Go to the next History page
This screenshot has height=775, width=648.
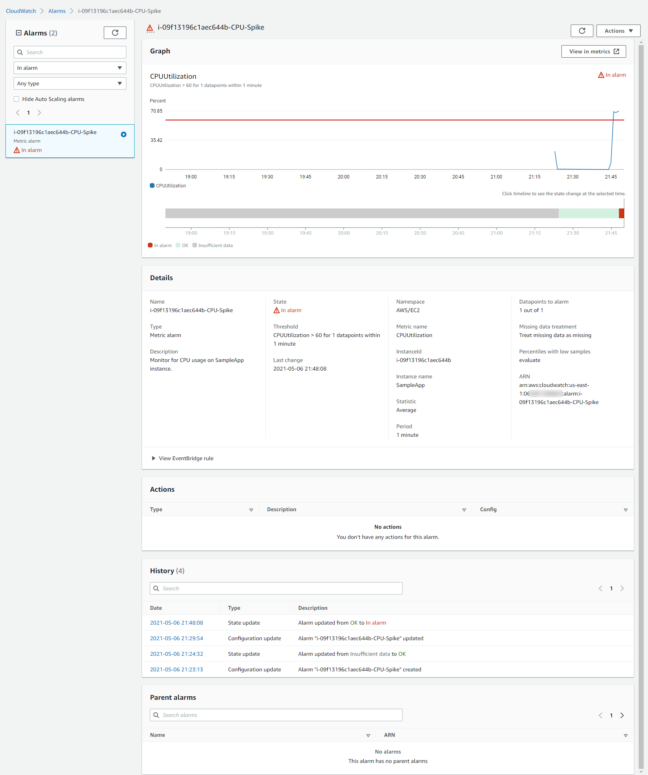click(622, 588)
